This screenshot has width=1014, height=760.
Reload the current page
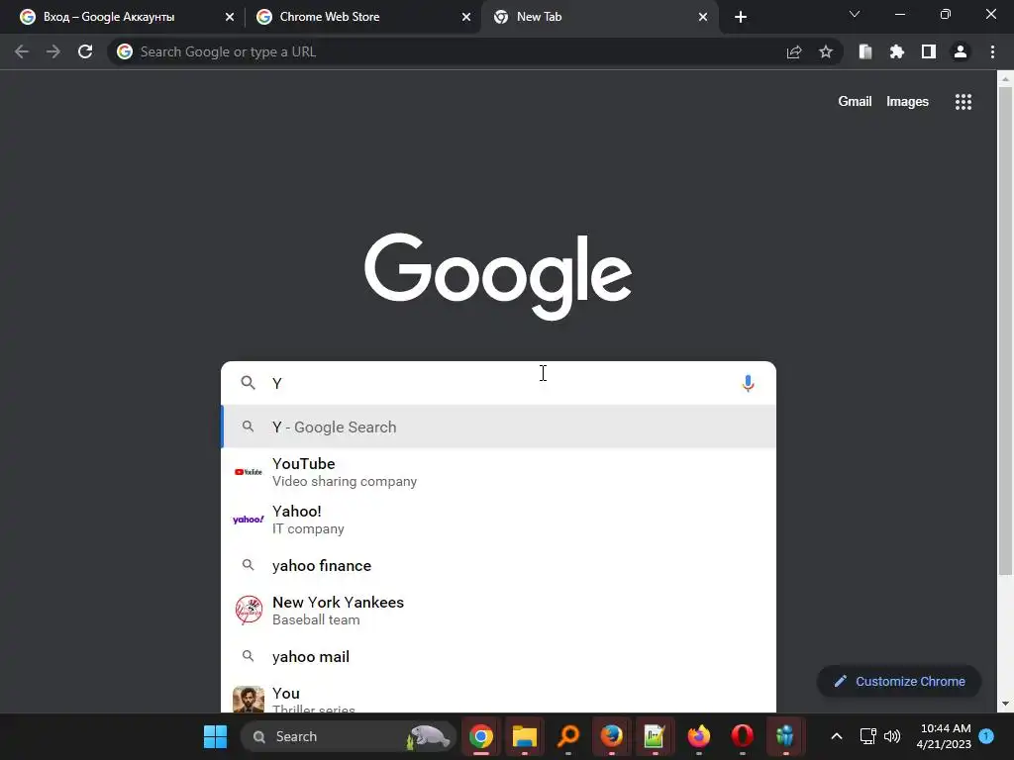pos(85,51)
